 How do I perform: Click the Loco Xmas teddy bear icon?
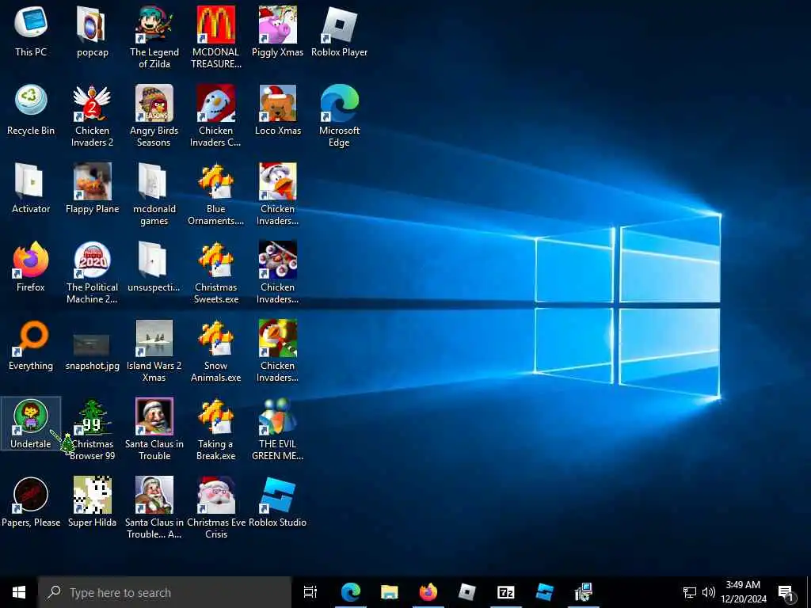[278, 109]
